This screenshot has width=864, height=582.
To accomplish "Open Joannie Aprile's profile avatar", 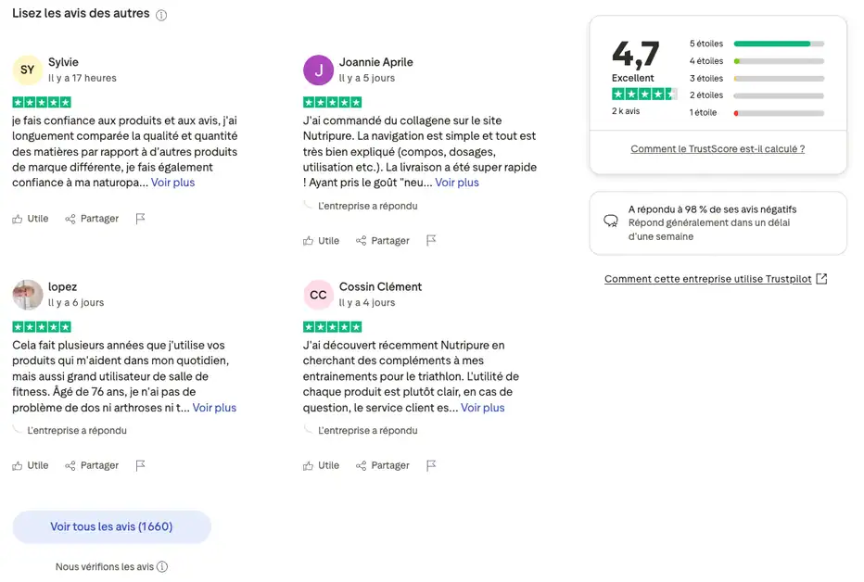I will click(x=318, y=70).
